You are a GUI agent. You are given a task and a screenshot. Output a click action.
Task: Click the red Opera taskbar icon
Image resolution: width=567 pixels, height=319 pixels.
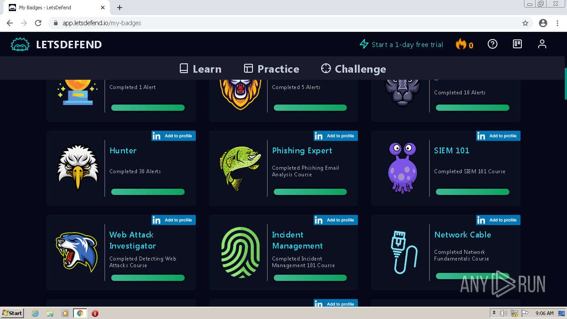95,313
